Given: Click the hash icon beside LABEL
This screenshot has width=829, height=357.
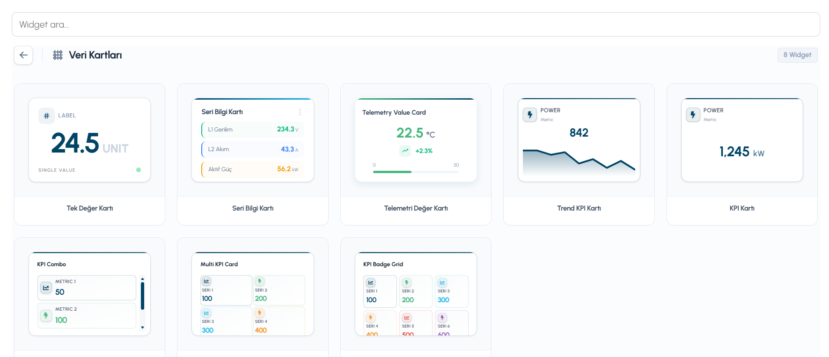Looking at the screenshot, I should [x=46, y=116].
